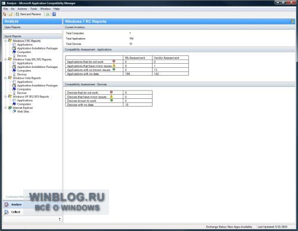Select Computers icon under Windows XP SP2/SP3 Reports
Viewport: 298px width, 231px height.
14,104
